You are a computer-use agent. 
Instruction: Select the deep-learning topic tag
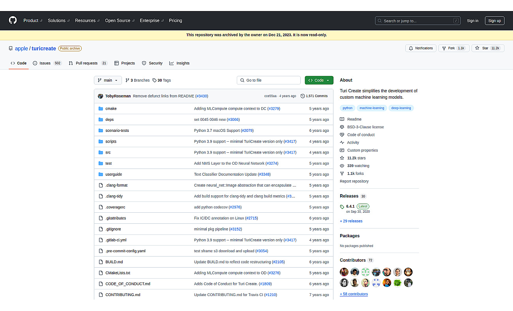pyautogui.click(x=401, y=108)
